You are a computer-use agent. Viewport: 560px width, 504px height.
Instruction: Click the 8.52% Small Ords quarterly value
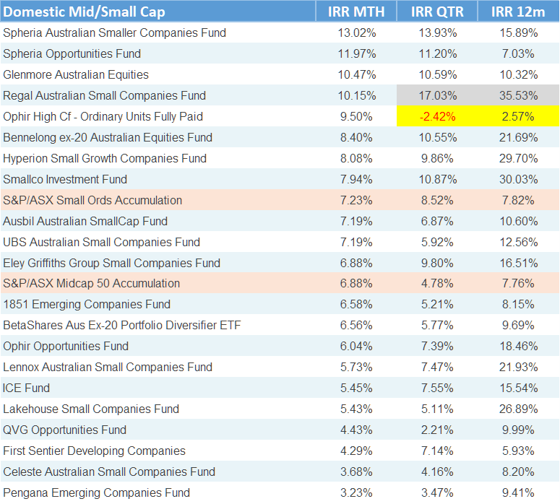coord(437,200)
